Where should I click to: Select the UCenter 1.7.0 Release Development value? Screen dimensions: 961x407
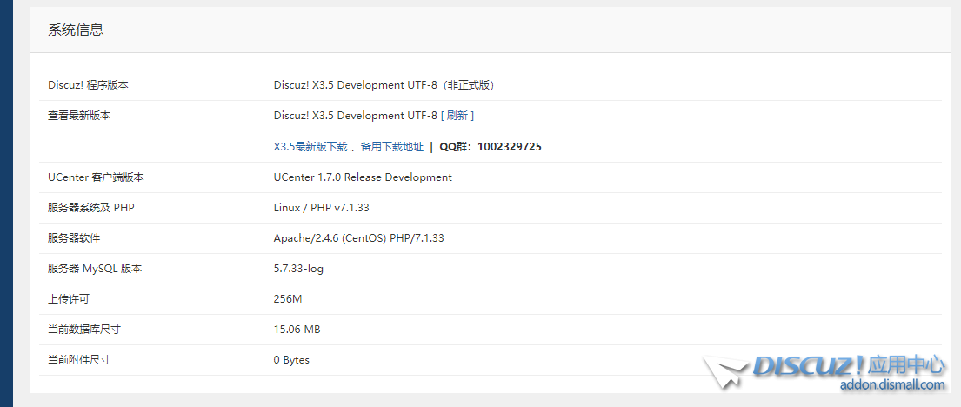pyautogui.click(x=363, y=177)
